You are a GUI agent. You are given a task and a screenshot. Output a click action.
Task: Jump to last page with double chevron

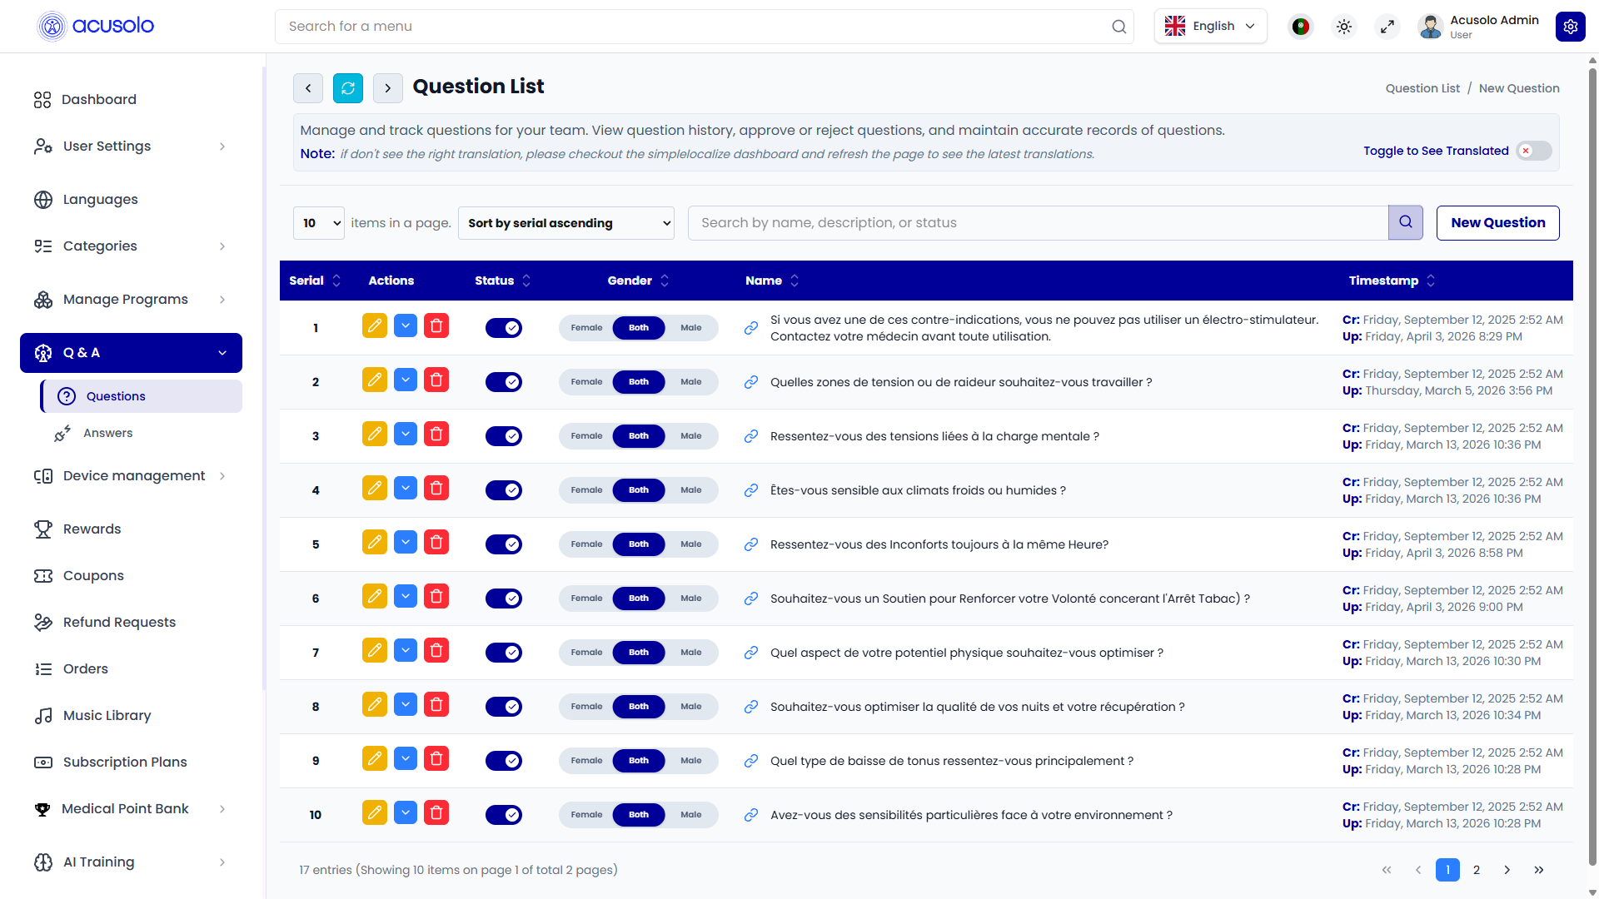(x=1539, y=870)
